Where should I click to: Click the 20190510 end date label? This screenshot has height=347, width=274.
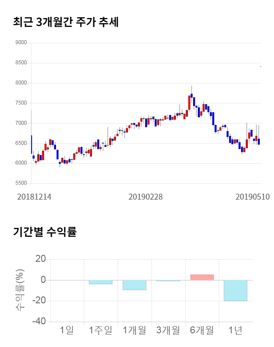[253, 197]
